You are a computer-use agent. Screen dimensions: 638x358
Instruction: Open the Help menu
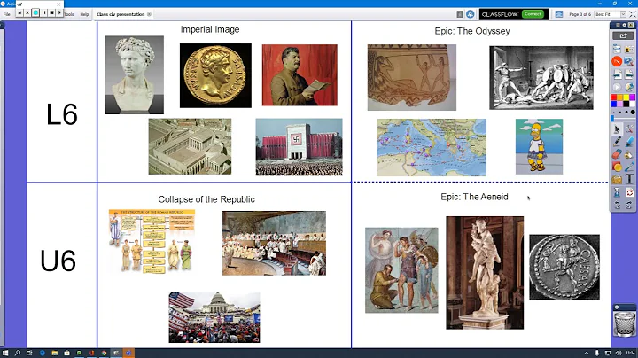[84, 14]
